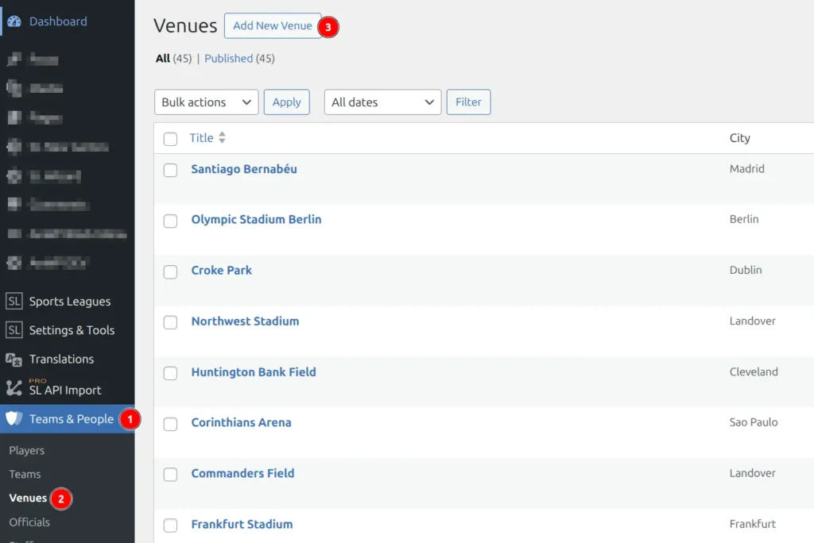Open the Huntington Bank Field venue
The image size is (814, 543).
point(254,372)
